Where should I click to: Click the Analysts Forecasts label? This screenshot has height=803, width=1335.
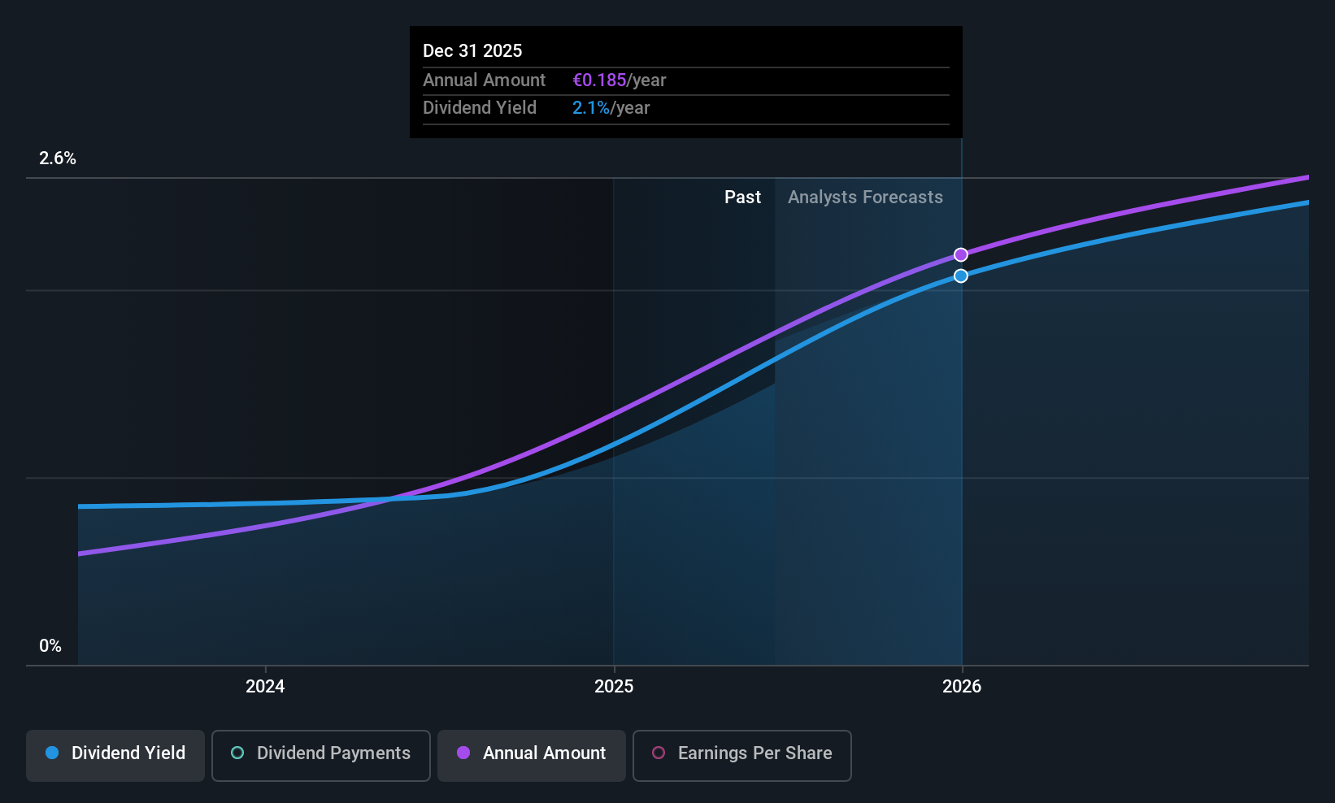coord(865,197)
